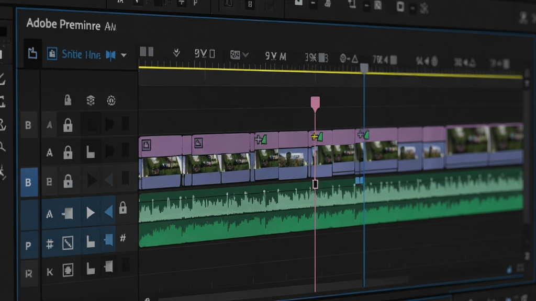Switch to the Snitle Hne sequence tab
Viewport: 536px width, 301px height.
pyautogui.click(x=81, y=54)
